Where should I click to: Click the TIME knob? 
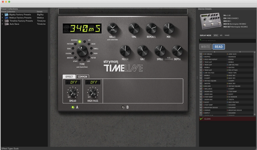click(134, 29)
